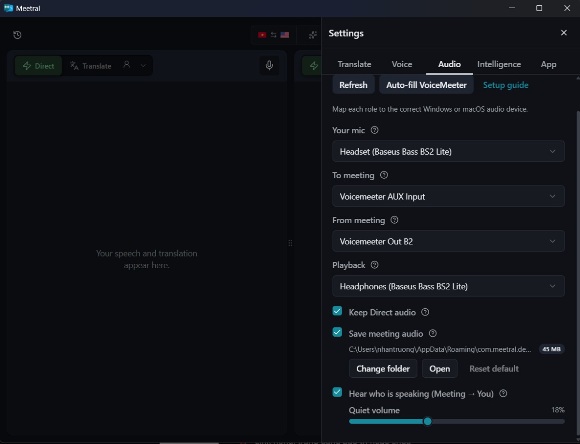This screenshot has height=444, width=580.
Task: Uncheck Save meeting audio checkbox
Action: (337, 332)
